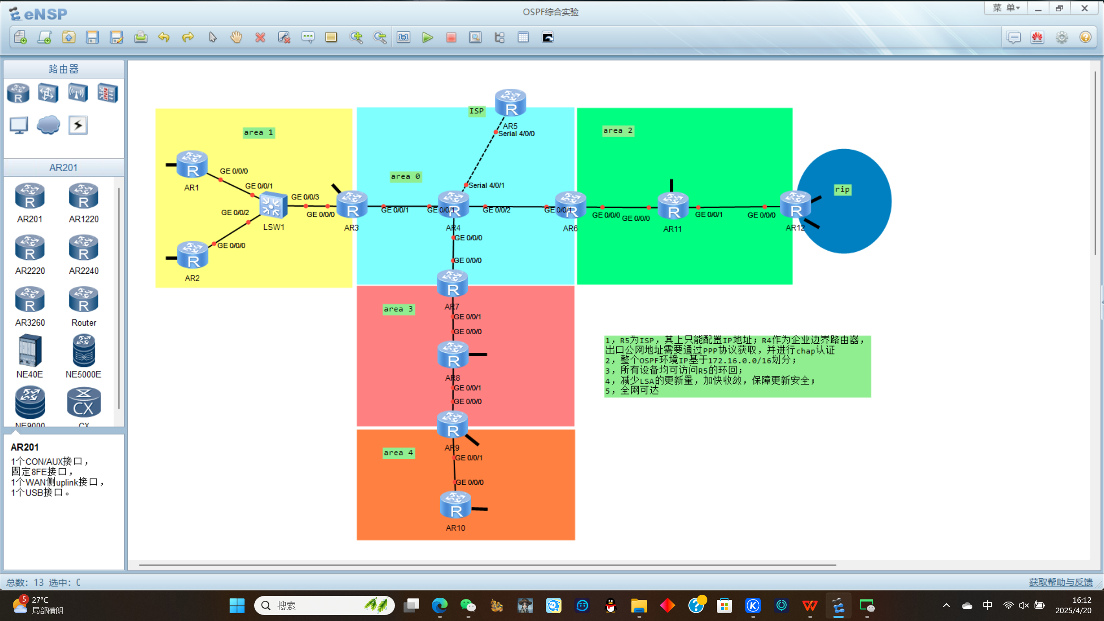
Task: Select the WLAN device category icon
Action: click(78, 93)
